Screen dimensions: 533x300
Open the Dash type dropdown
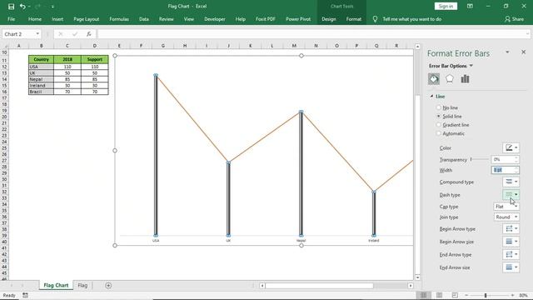[511, 194]
